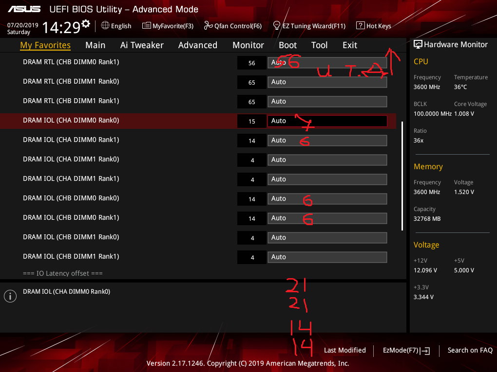Screen dimensions: 497x372
Task: Open the clock settings gear icon
Action: [x=86, y=24]
